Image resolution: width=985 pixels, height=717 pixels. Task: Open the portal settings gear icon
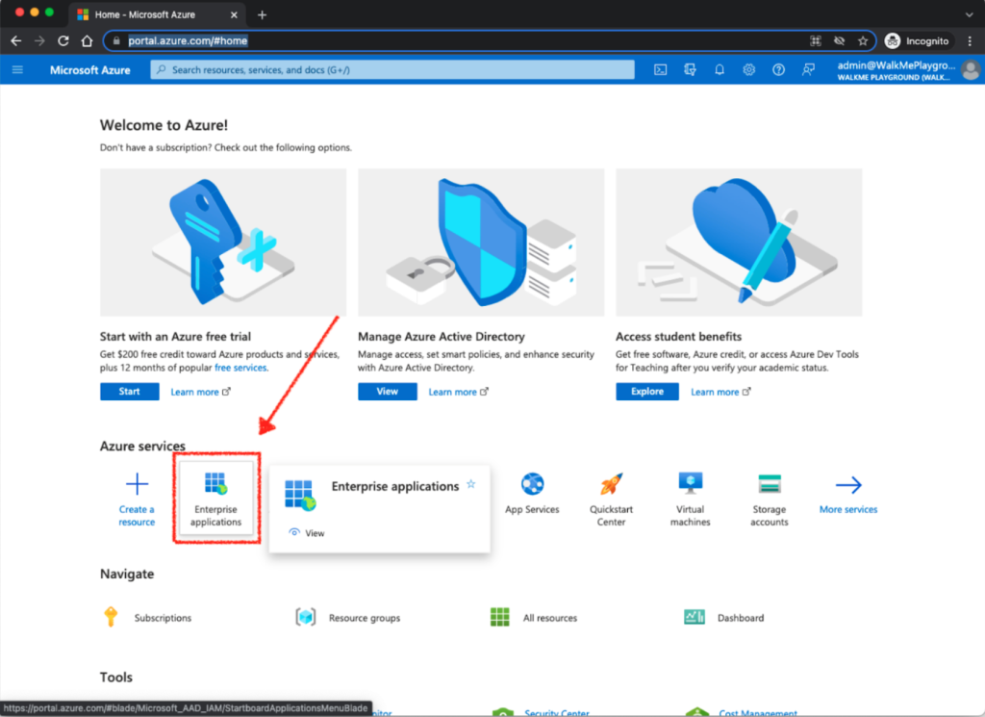749,70
